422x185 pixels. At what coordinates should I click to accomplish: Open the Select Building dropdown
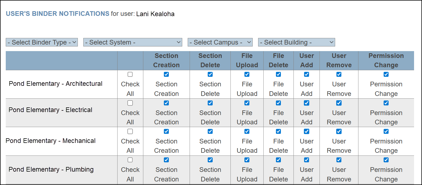[296, 42]
